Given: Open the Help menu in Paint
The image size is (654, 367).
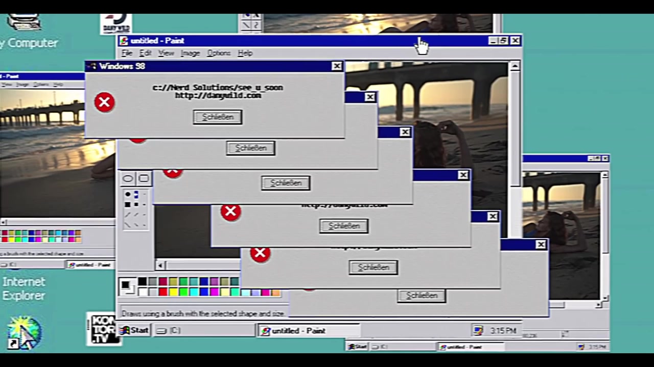Looking at the screenshot, I should click(x=245, y=53).
